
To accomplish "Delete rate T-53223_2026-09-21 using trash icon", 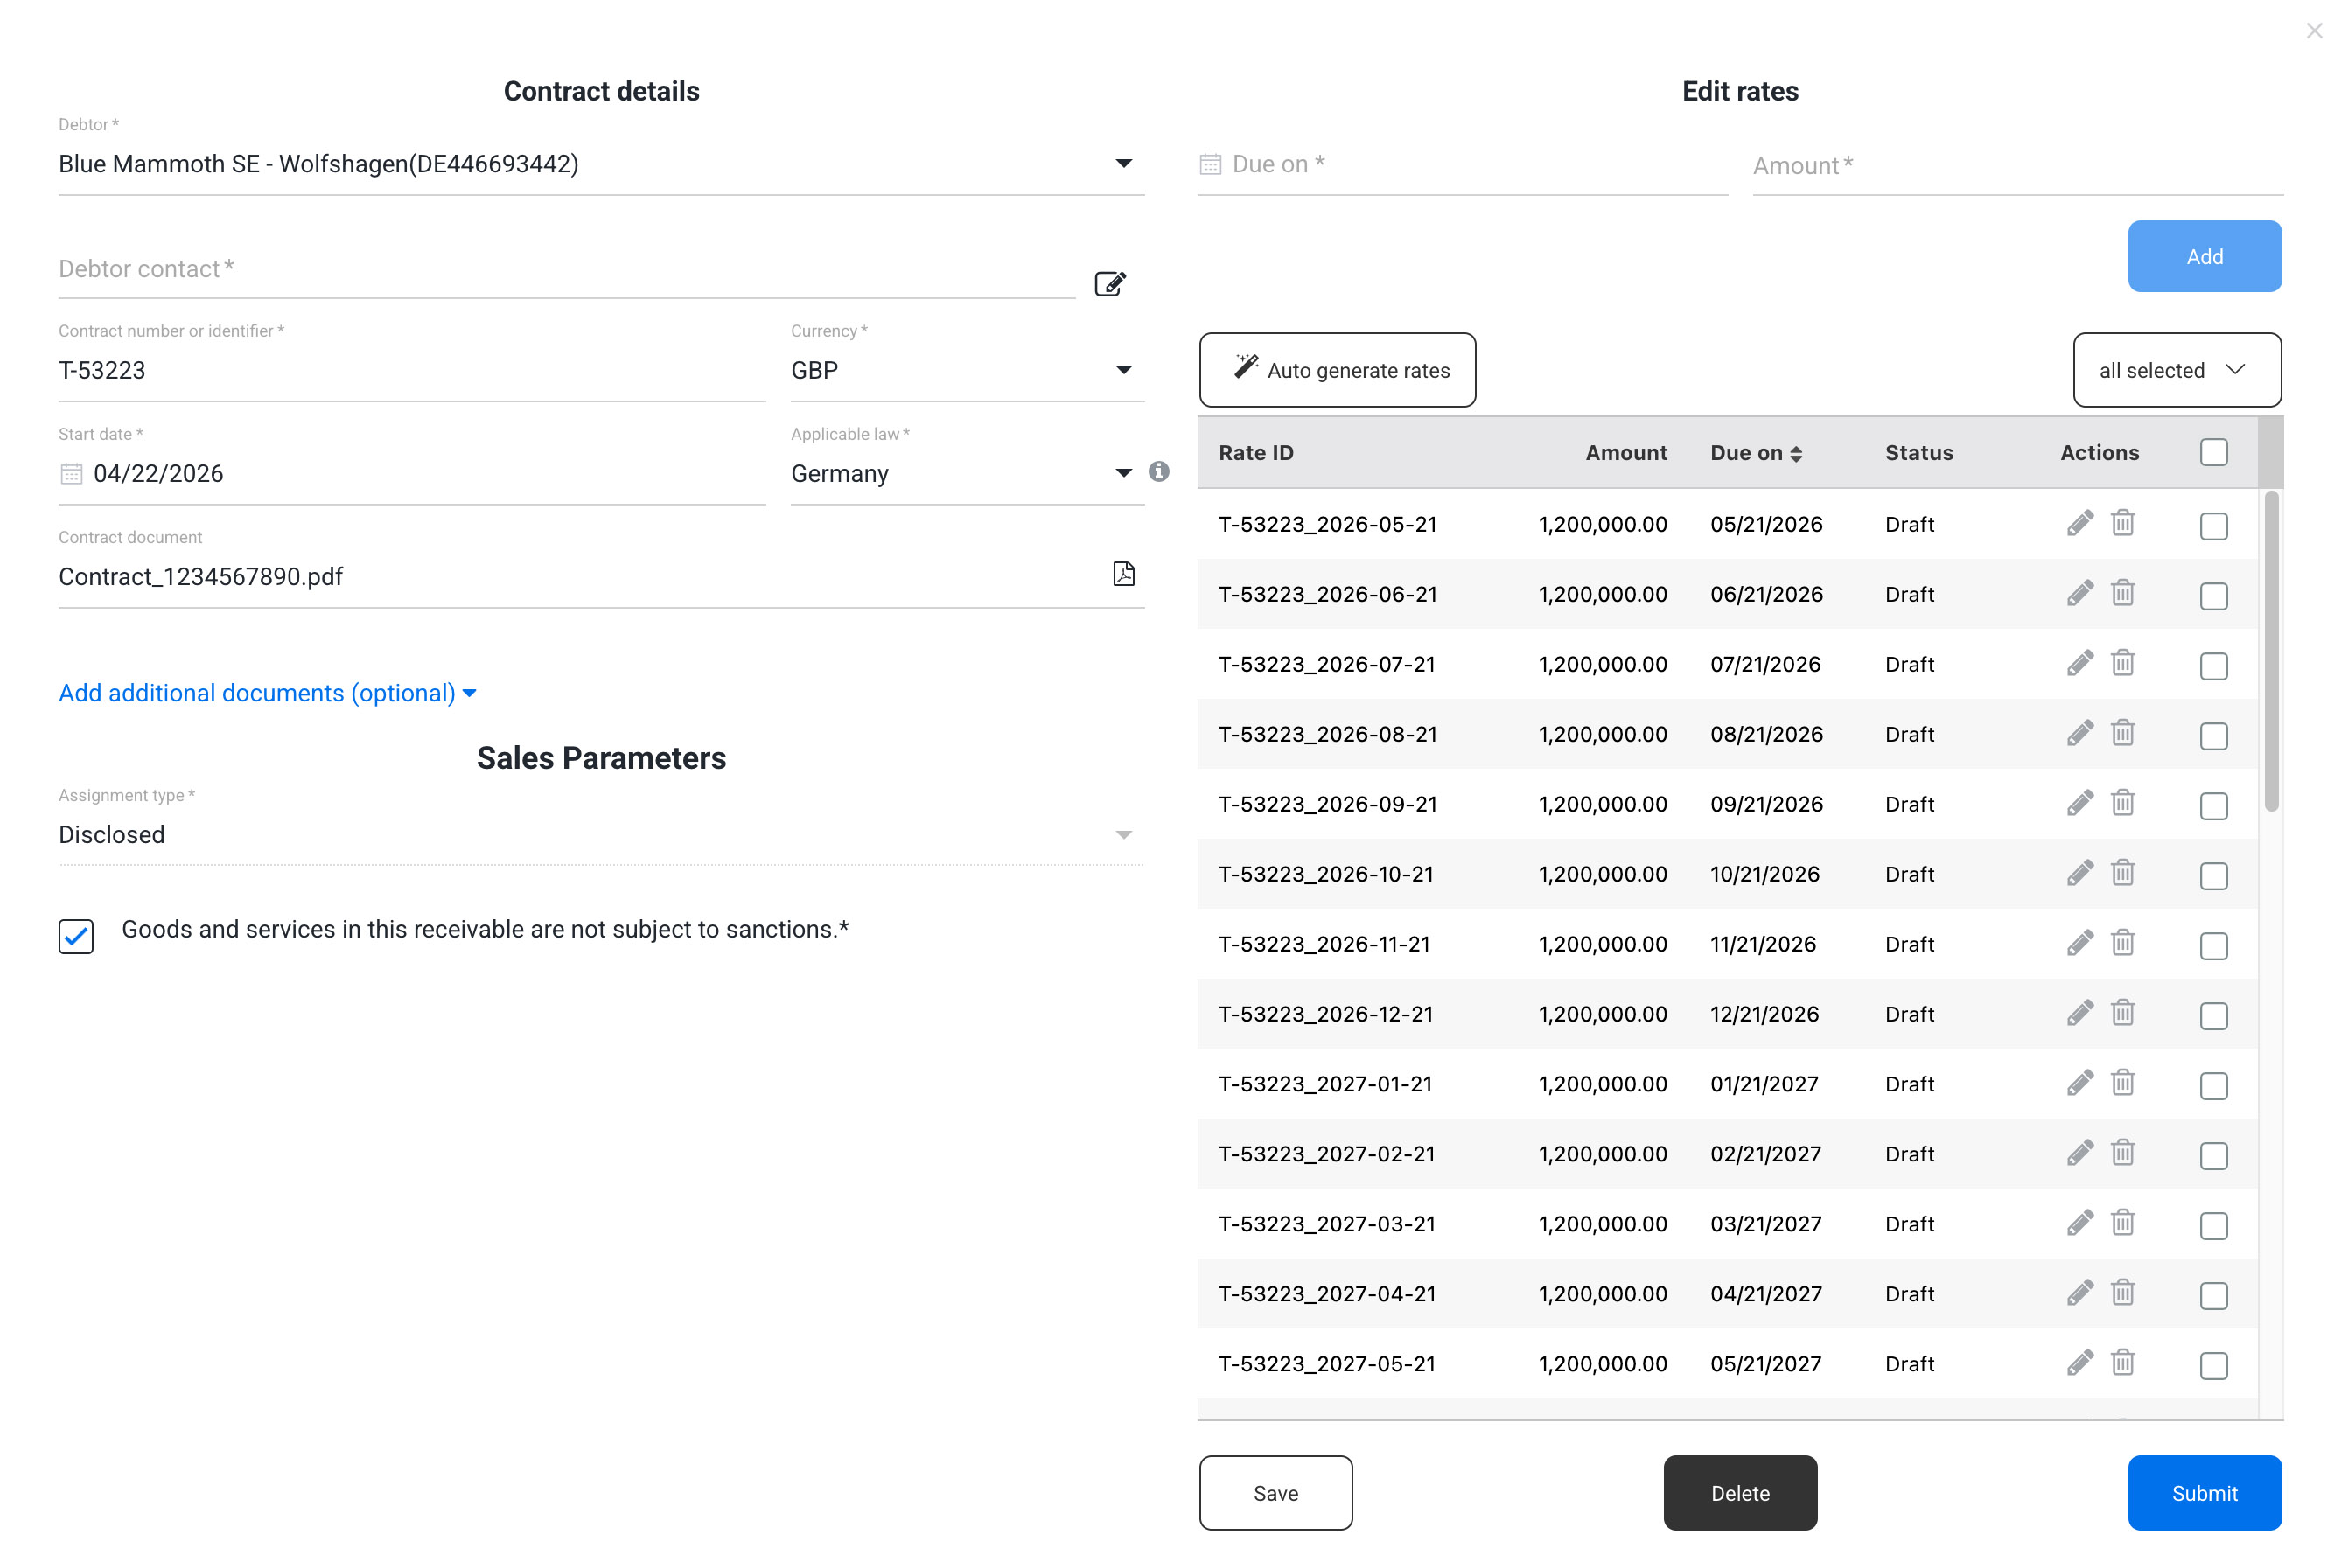I will pyautogui.click(x=2122, y=803).
